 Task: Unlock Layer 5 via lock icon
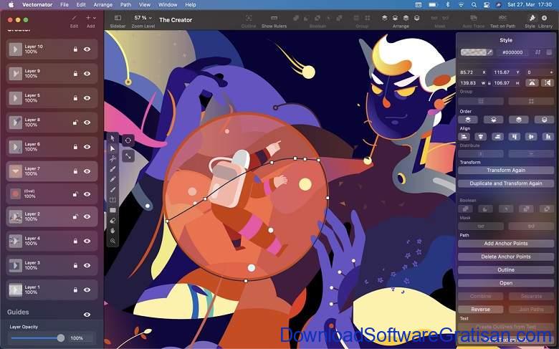tap(75, 97)
